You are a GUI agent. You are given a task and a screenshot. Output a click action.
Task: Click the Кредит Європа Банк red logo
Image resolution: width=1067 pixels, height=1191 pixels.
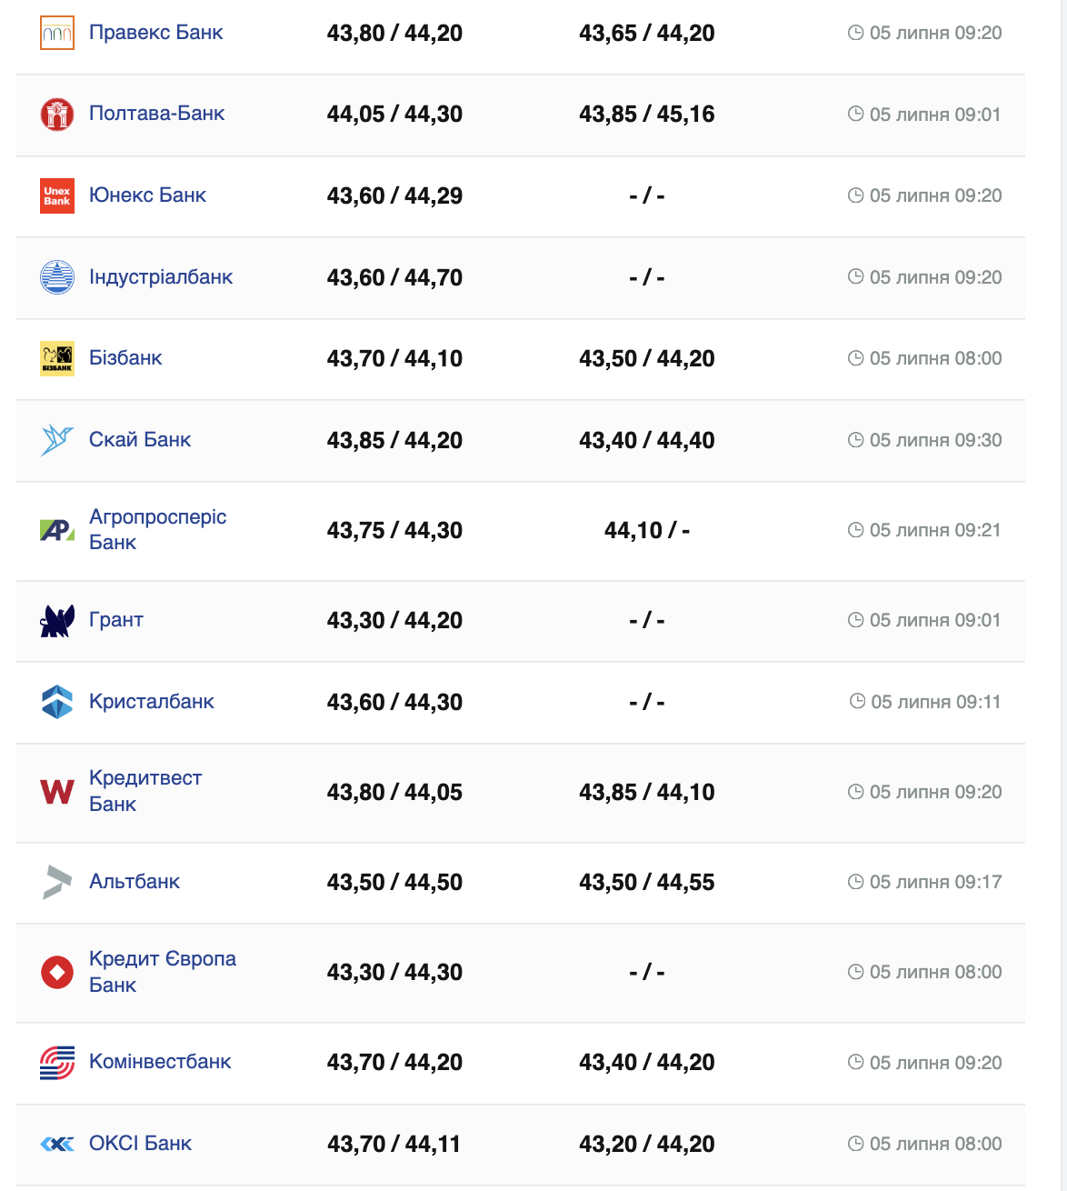(57, 972)
